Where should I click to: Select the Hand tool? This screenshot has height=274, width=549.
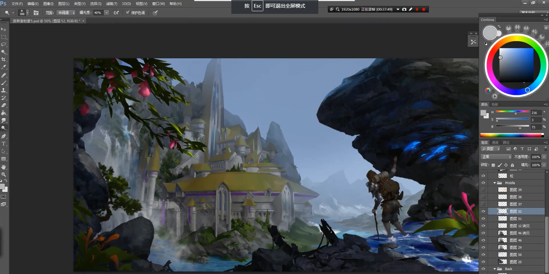[4, 167]
